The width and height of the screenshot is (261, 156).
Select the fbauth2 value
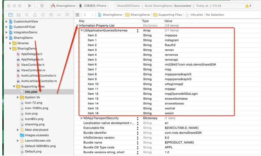[170, 45]
